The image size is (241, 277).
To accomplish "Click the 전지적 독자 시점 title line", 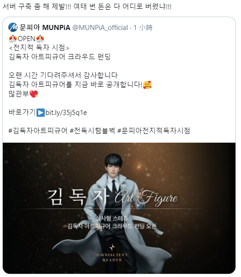I will (39, 48).
